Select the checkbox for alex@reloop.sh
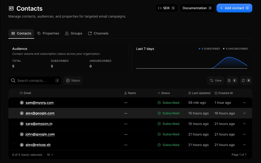 coord(14,145)
